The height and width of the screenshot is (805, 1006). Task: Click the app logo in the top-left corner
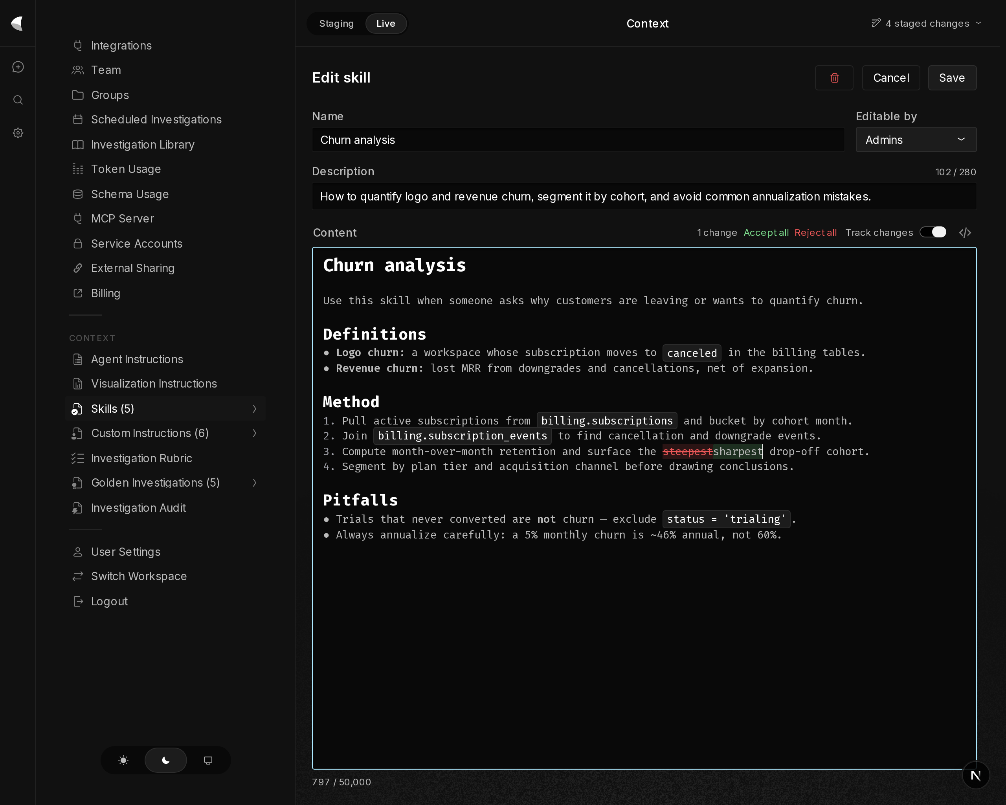pos(17,23)
